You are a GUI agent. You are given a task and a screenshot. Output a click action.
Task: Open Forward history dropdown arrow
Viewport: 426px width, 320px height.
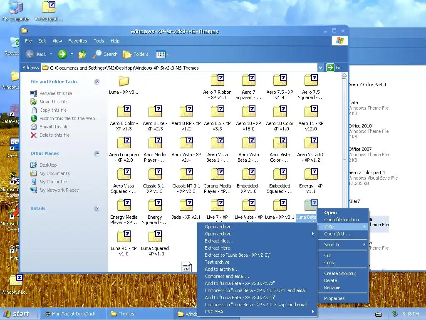[72, 54]
